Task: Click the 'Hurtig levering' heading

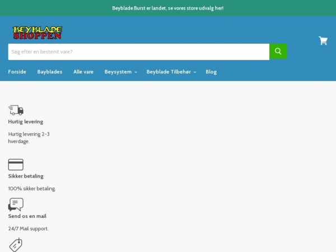Action: pos(26,122)
